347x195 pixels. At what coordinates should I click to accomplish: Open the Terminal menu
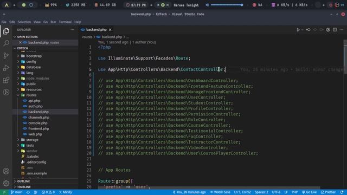[65, 22]
